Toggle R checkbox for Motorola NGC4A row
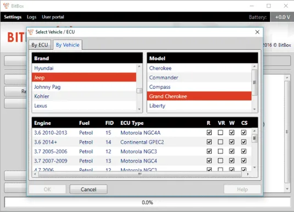The image size is (294, 212). tap(209, 132)
